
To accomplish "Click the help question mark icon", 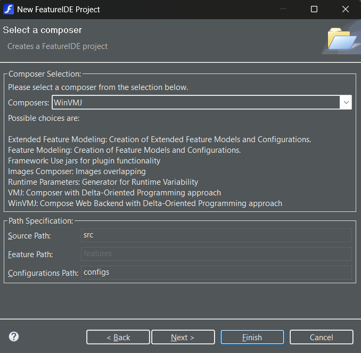I will [x=14, y=336].
